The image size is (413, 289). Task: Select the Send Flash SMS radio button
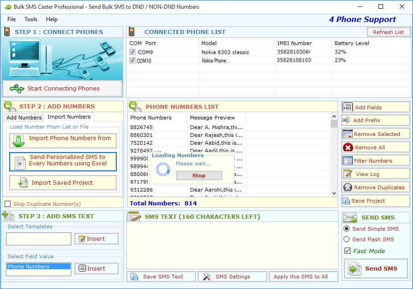[347, 239]
